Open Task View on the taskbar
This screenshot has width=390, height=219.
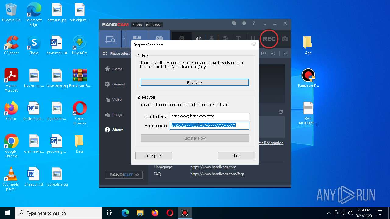click(110, 213)
